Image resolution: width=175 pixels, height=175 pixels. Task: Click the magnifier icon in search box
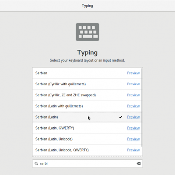[36, 164]
